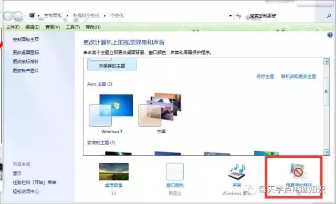Open 任务栏和「开始」菜单 link

point(34,182)
